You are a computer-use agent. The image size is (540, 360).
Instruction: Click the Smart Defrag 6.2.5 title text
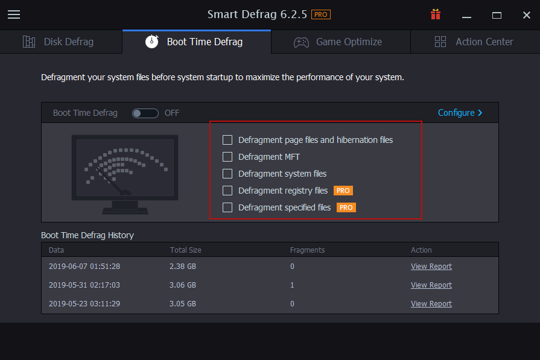point(257,14)
